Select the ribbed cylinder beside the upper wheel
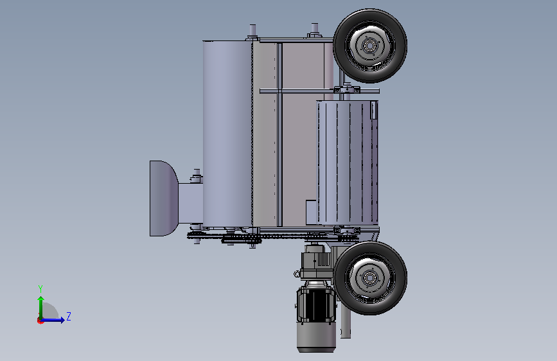The image size is (557, 361). pyautogui.click(x=347, y=163)
